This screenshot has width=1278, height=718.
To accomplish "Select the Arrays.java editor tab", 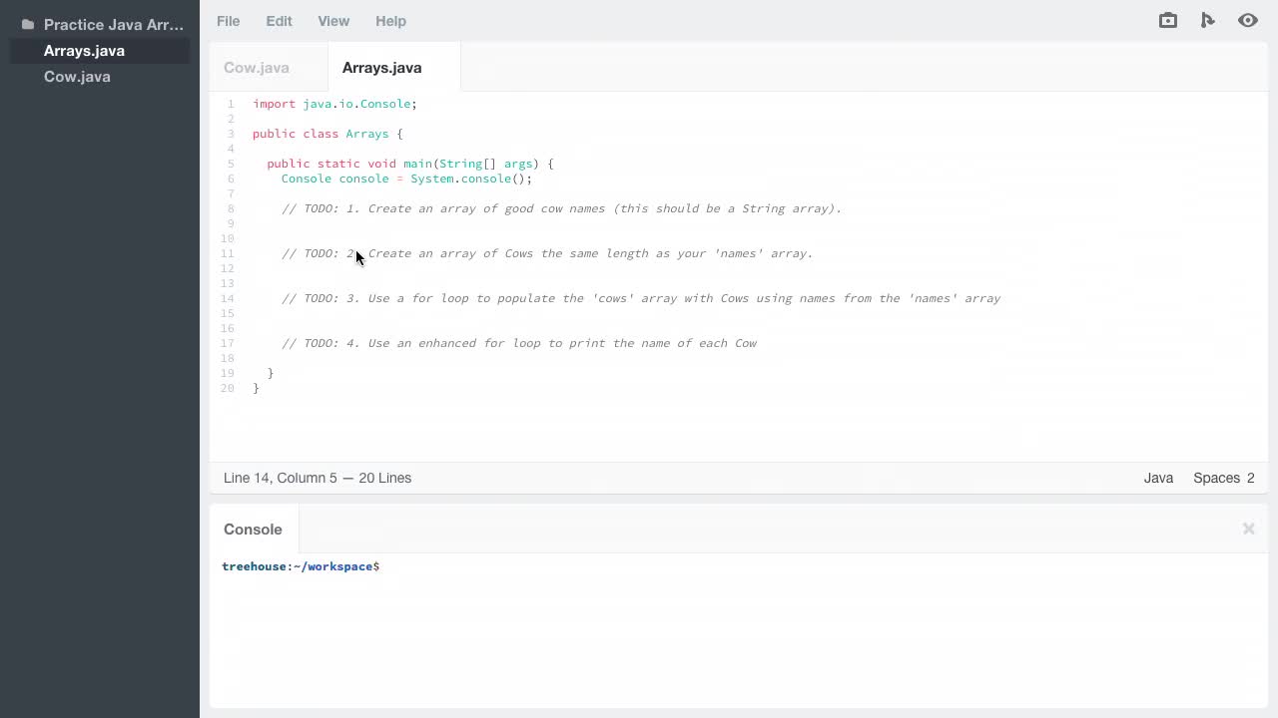I will tap(381, 67).
